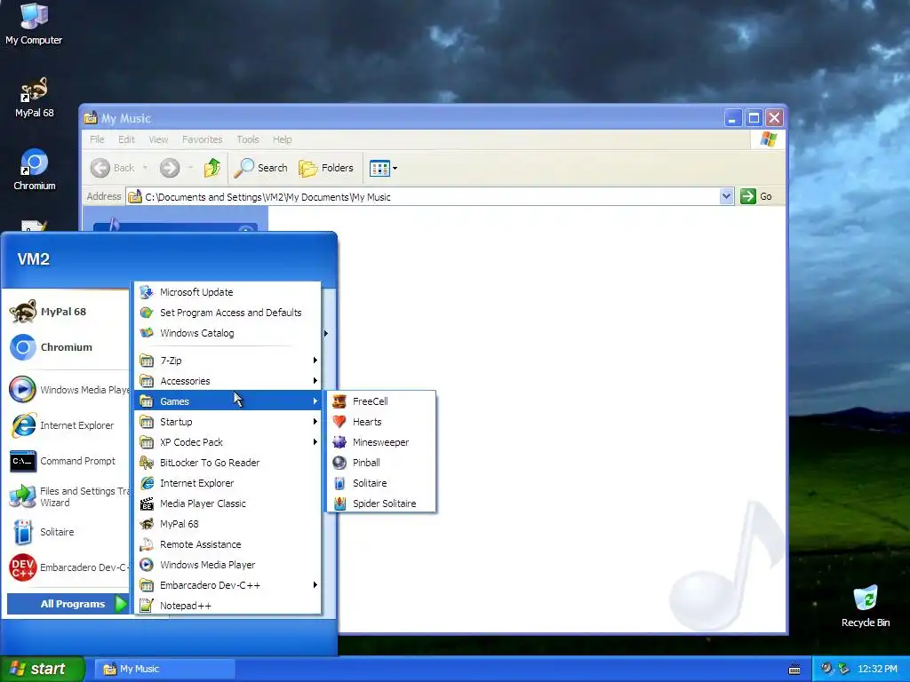
Task: Click the Forward arrow in My Music
Action: click(170, 168)
